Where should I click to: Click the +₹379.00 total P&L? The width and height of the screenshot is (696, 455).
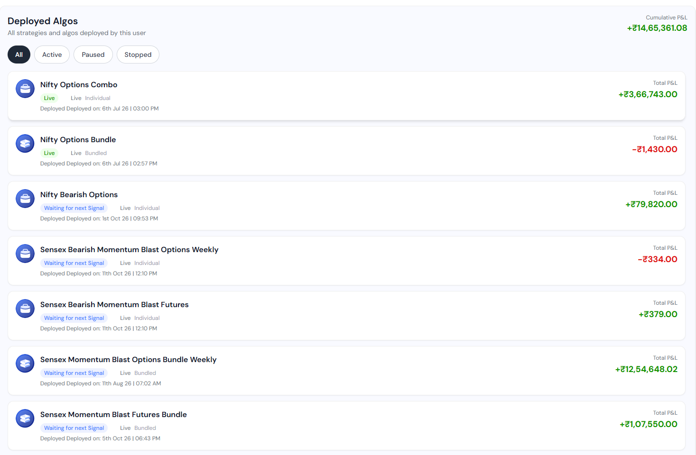point(658,314)
